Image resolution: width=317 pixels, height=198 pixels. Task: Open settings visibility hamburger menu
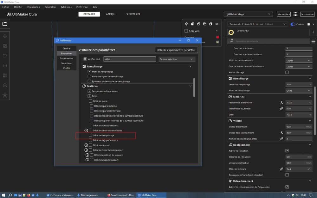[314, 42]
